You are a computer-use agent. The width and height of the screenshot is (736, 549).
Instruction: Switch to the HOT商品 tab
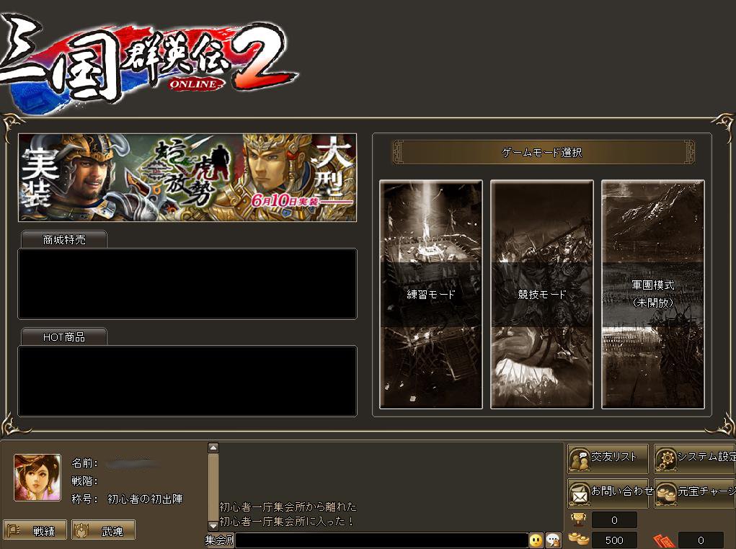coord(64,336)
